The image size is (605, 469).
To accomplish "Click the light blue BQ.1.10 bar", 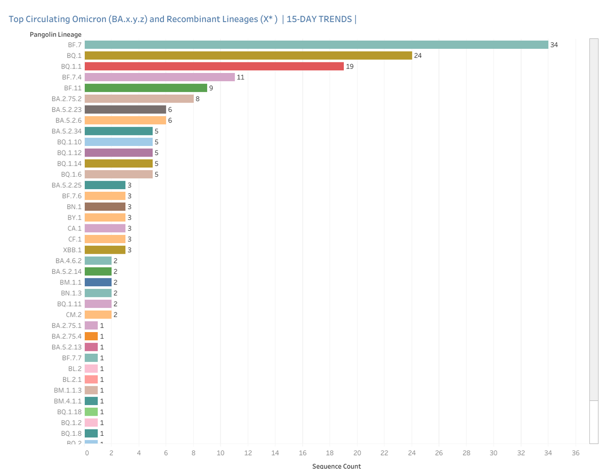I will click(118, 142).
